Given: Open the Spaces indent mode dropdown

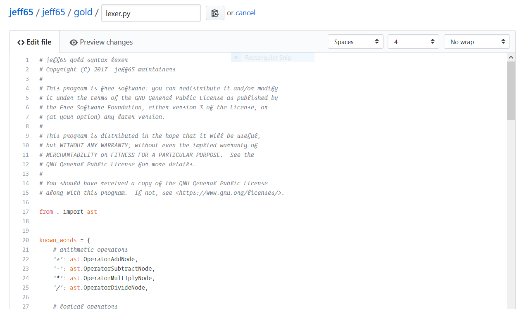Looking at the screenshot, I should click(x=355, y=42).
